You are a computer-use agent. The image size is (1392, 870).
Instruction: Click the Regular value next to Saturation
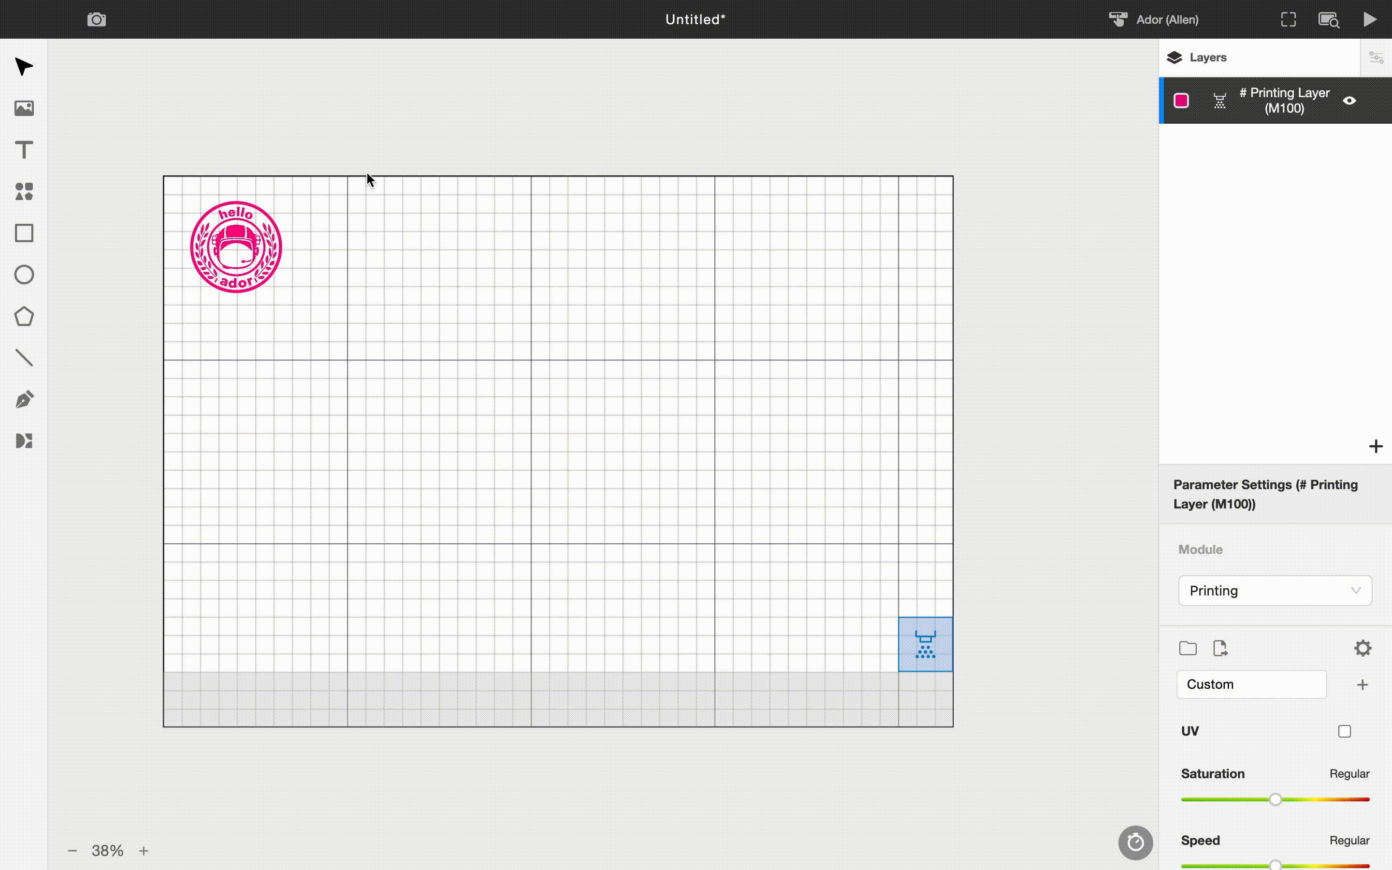click(1349, 774)
